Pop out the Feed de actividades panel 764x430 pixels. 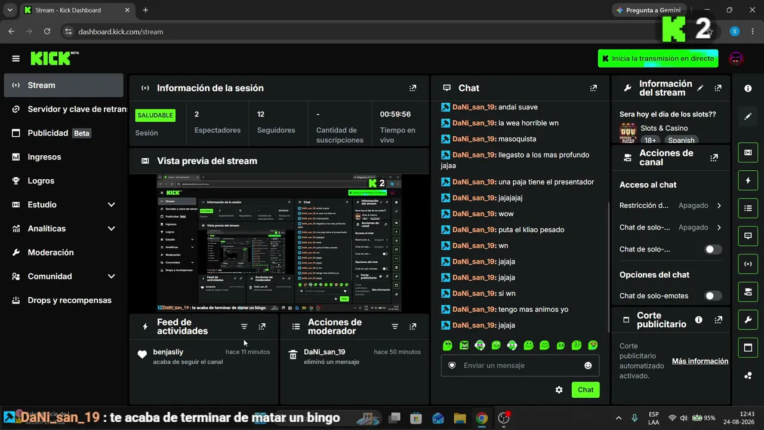tap(262, 327)
